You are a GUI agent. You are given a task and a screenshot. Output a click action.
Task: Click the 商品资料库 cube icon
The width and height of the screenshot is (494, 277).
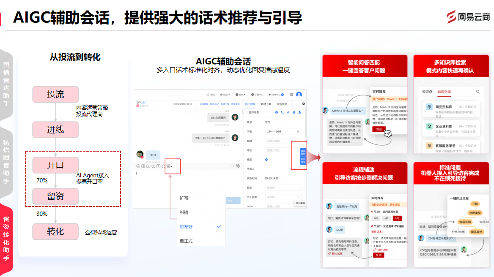click(x=429, y=107)
